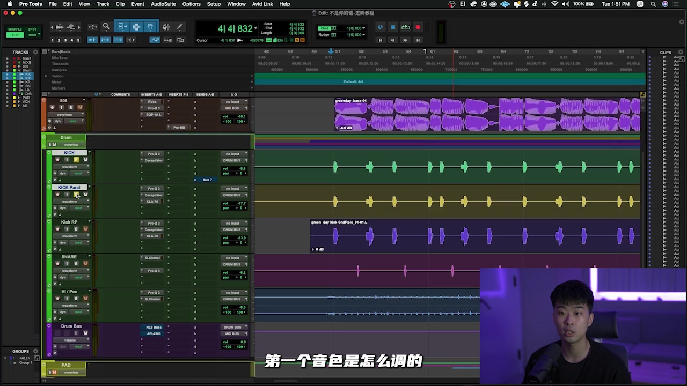Select Grid edit mode
This screenshot has height=386, width=687.
(x=32, y=35)
